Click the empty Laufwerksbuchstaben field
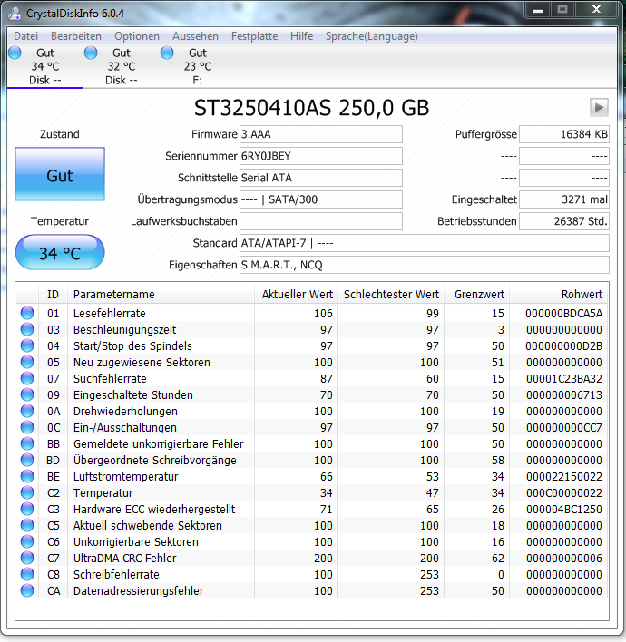 (321, 221)
